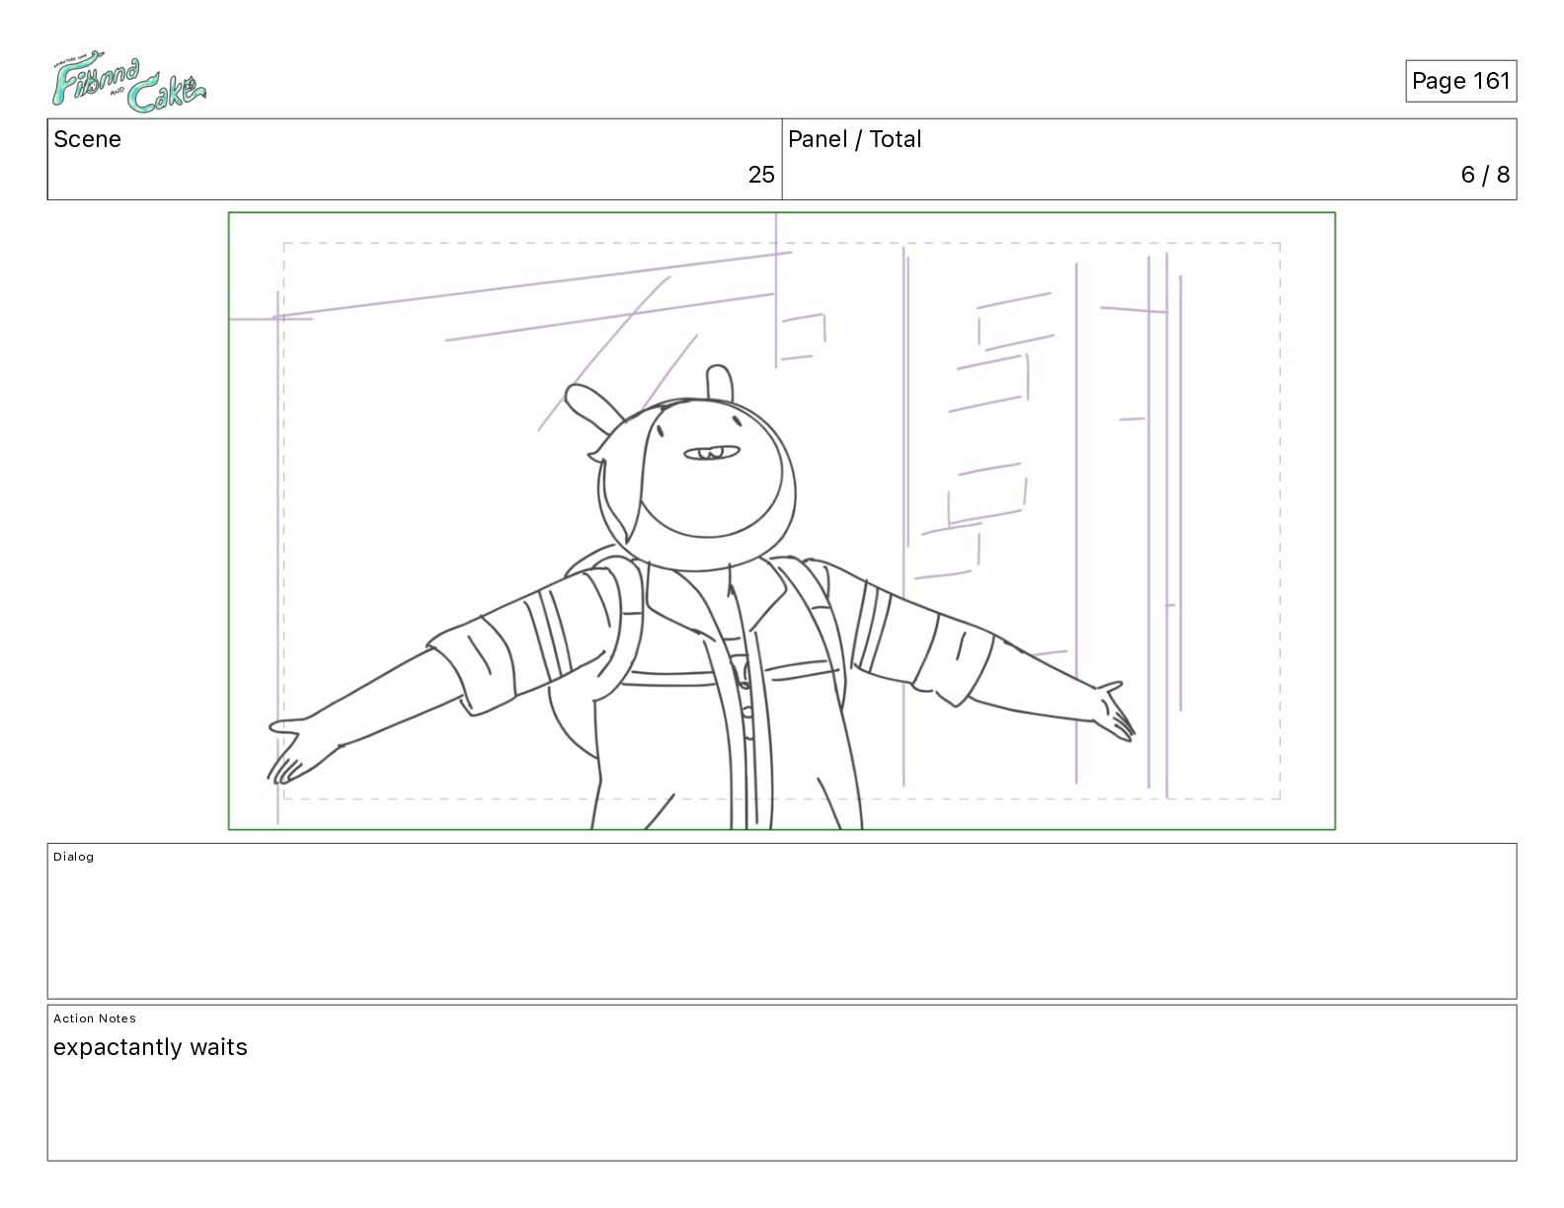The height and width of the screenshot is (1208, 1564).
Task: Select the scene number 25
Action: point(761,175)
